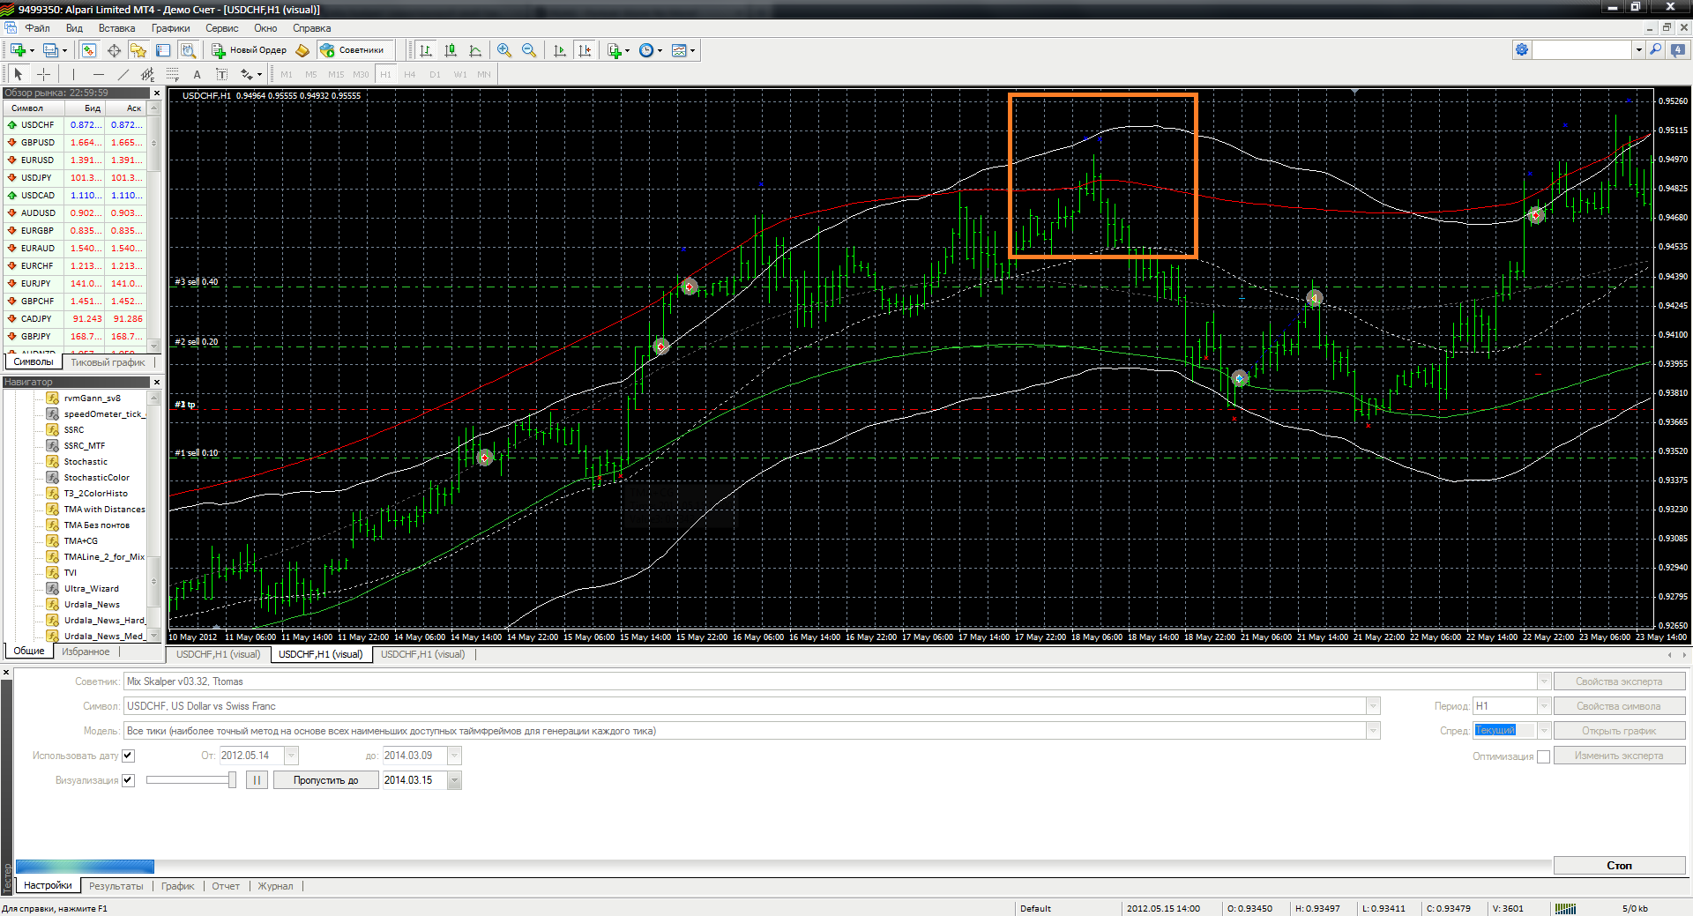
Task: Open the Символ dropdown
Action: [1373, 706]
